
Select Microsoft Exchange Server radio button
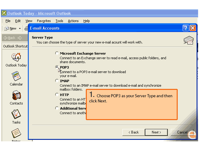tap(57, 53)
